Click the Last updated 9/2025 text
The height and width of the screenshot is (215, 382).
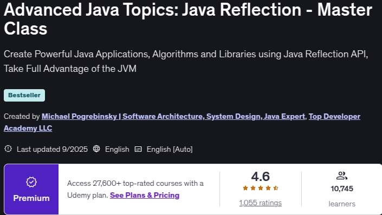(52, 149)
